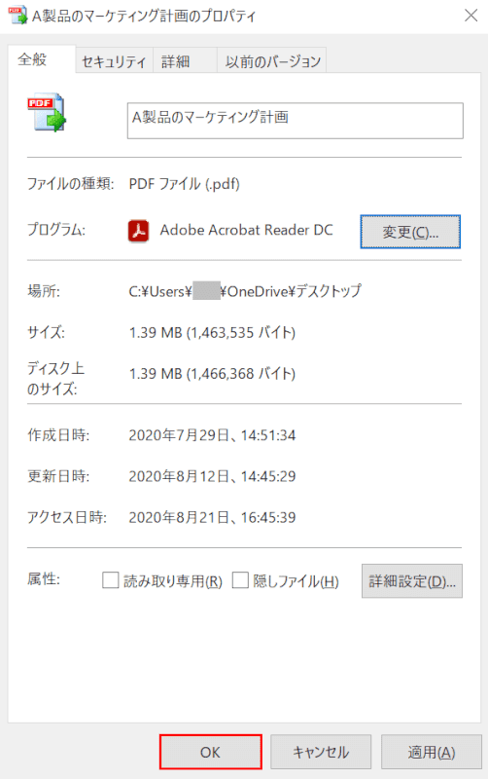488x779 pixels.
Task: Click the file location path text
Action: [x=245, y=291]
